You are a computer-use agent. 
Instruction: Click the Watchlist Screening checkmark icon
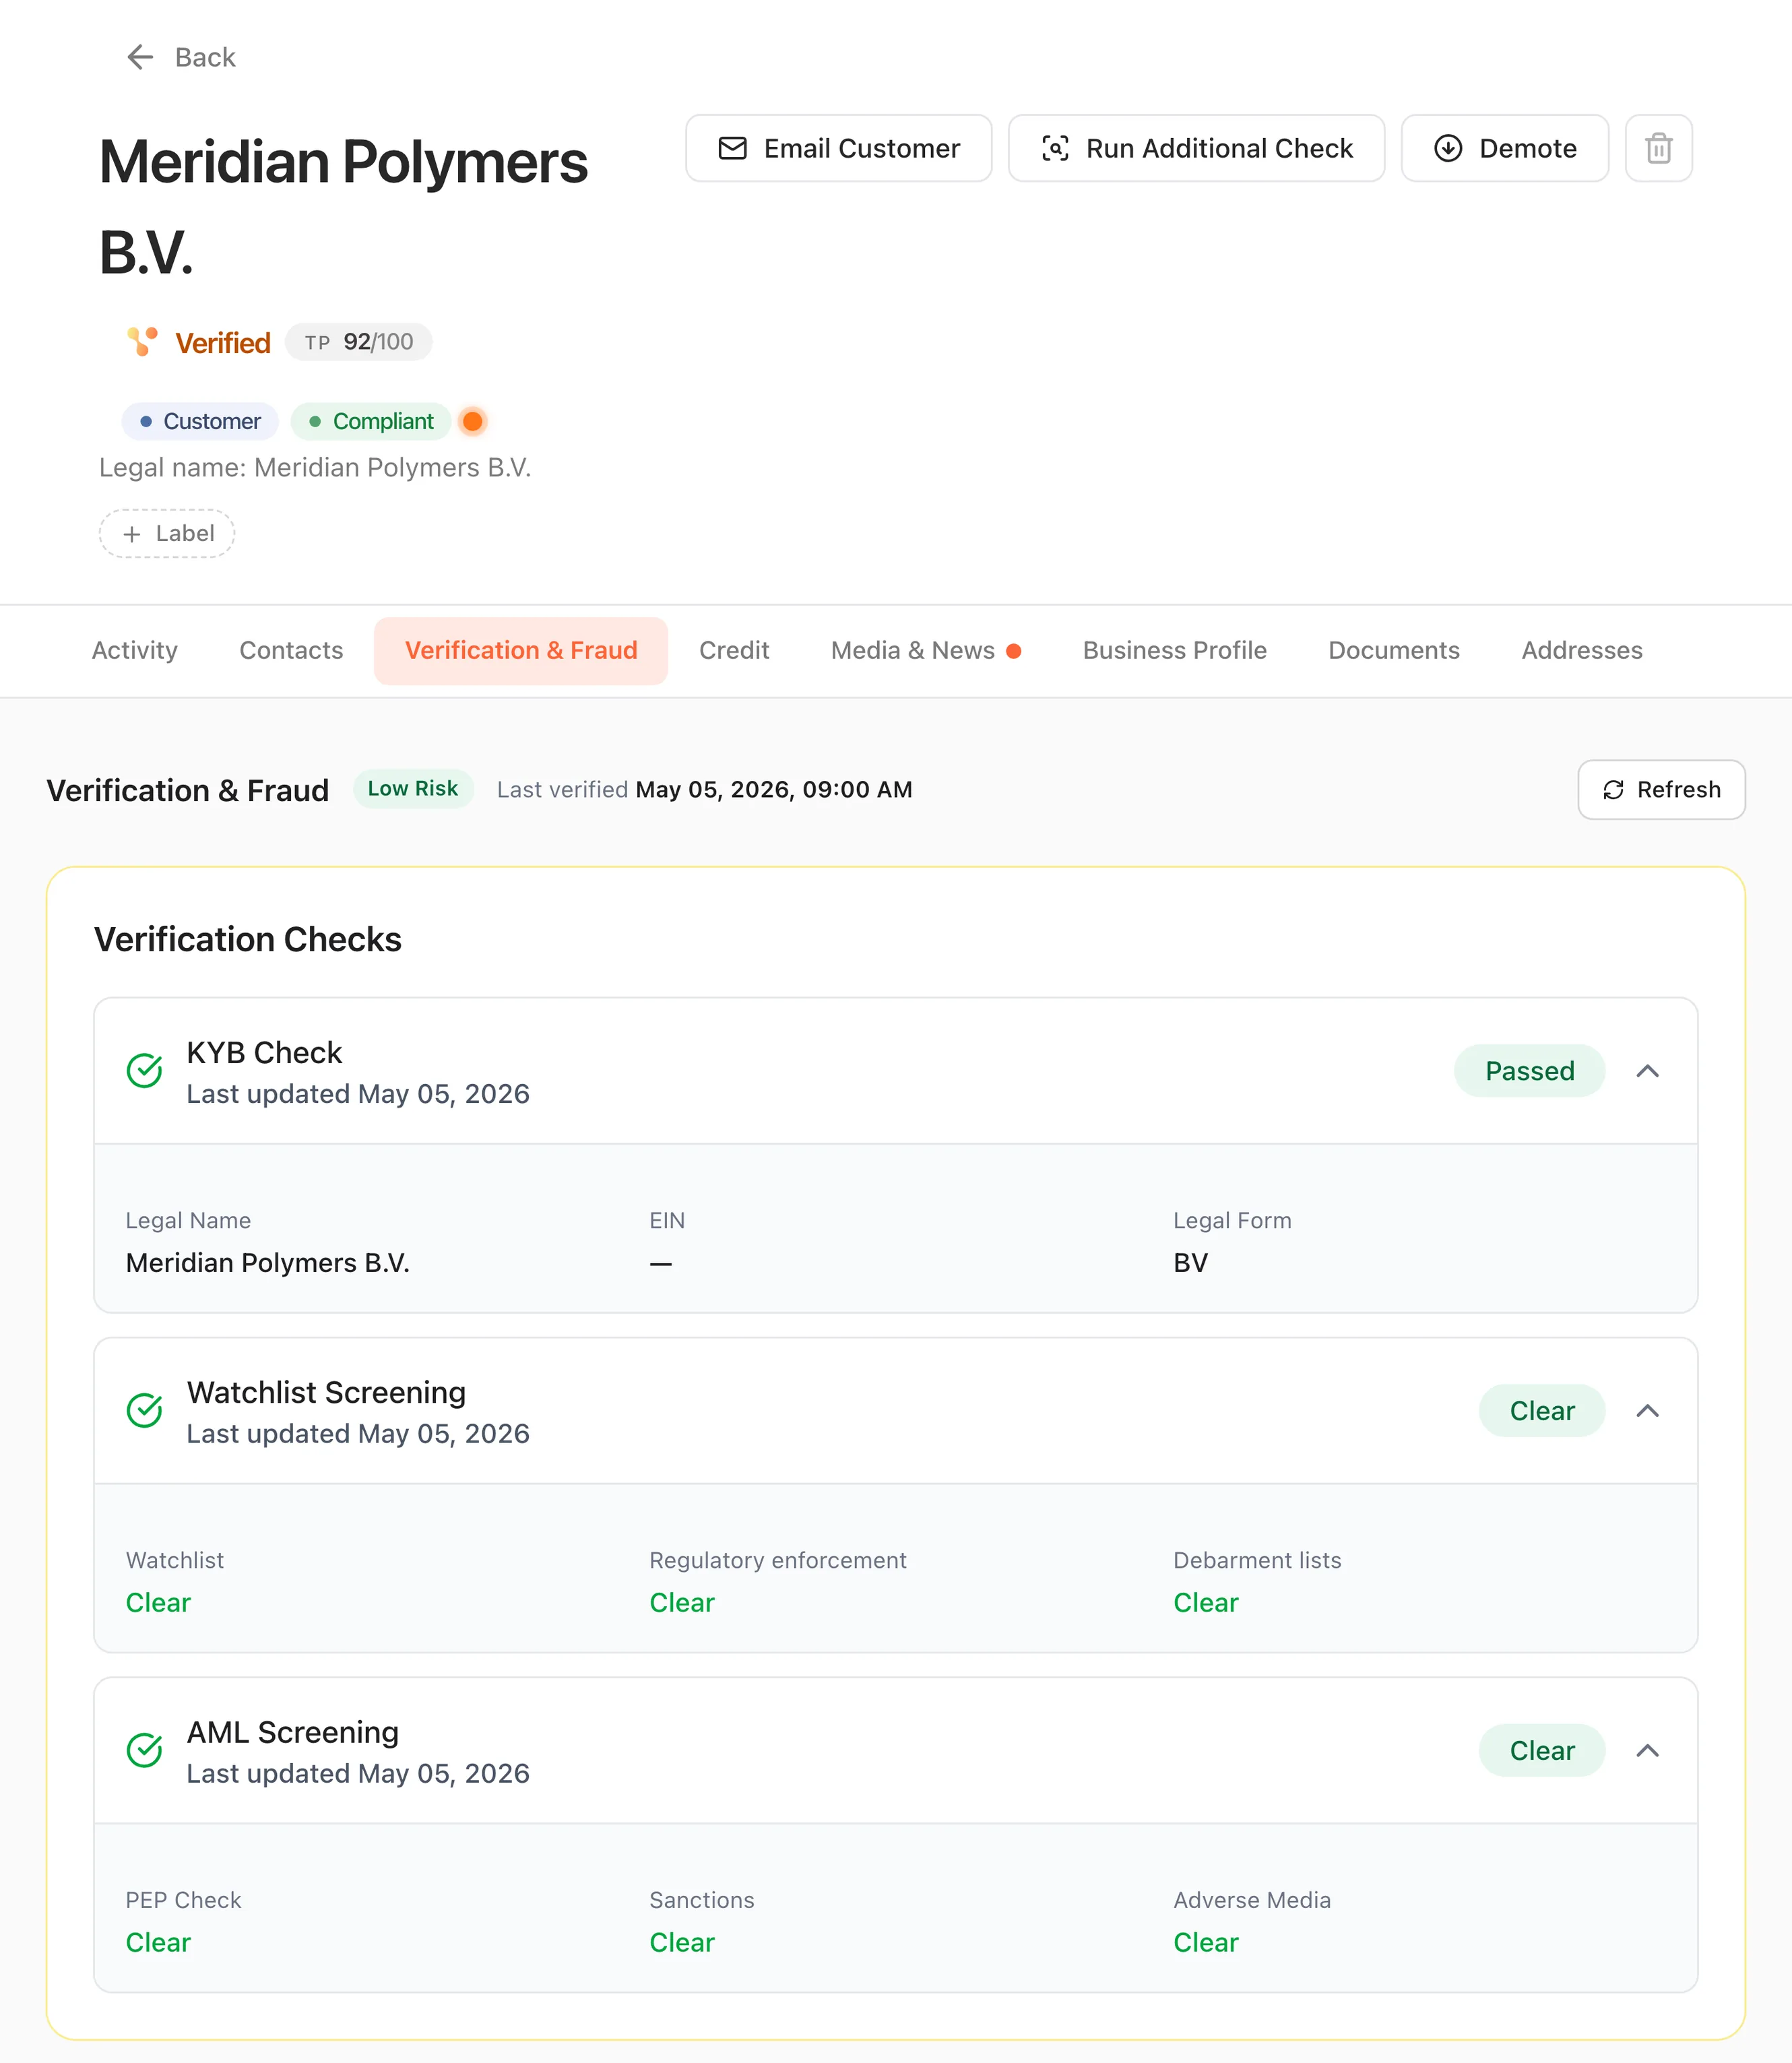[145, 1411]
